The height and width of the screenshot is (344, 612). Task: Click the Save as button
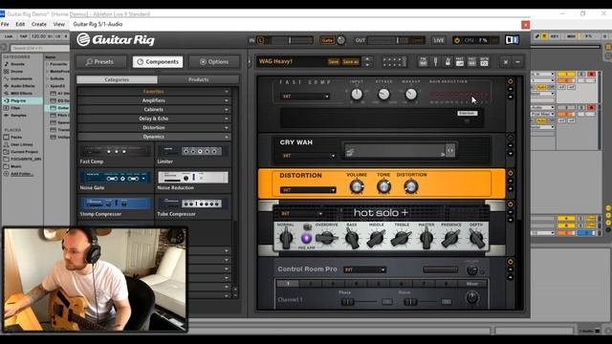point(351,61)
